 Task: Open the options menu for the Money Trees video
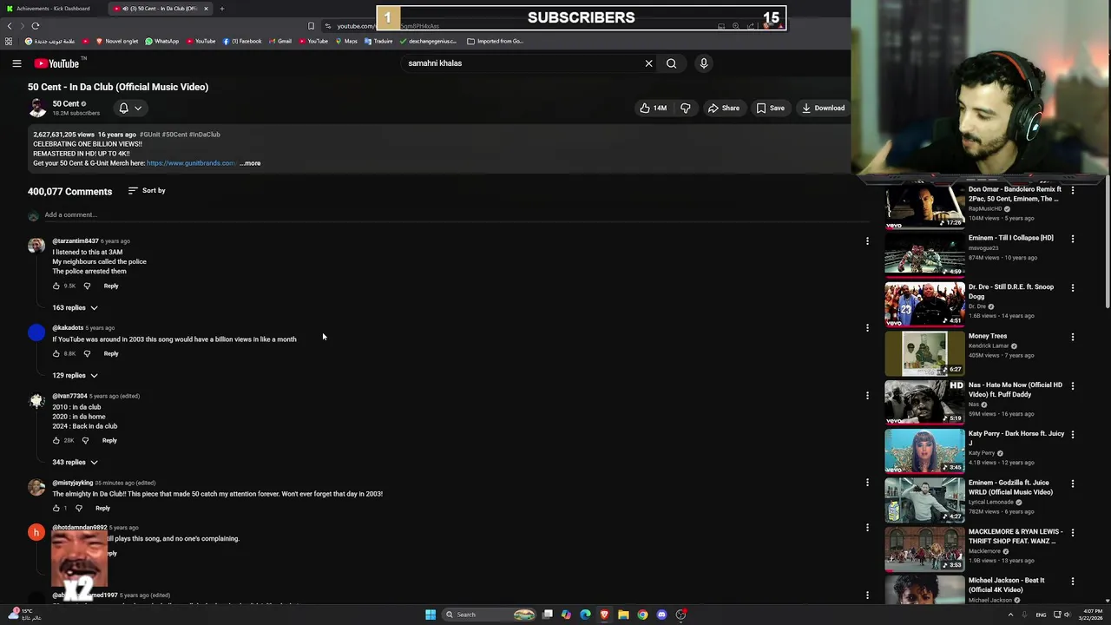1072,337
